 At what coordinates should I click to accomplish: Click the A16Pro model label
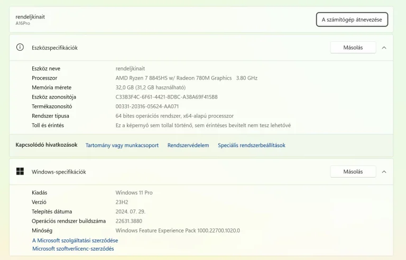point(23,23)
